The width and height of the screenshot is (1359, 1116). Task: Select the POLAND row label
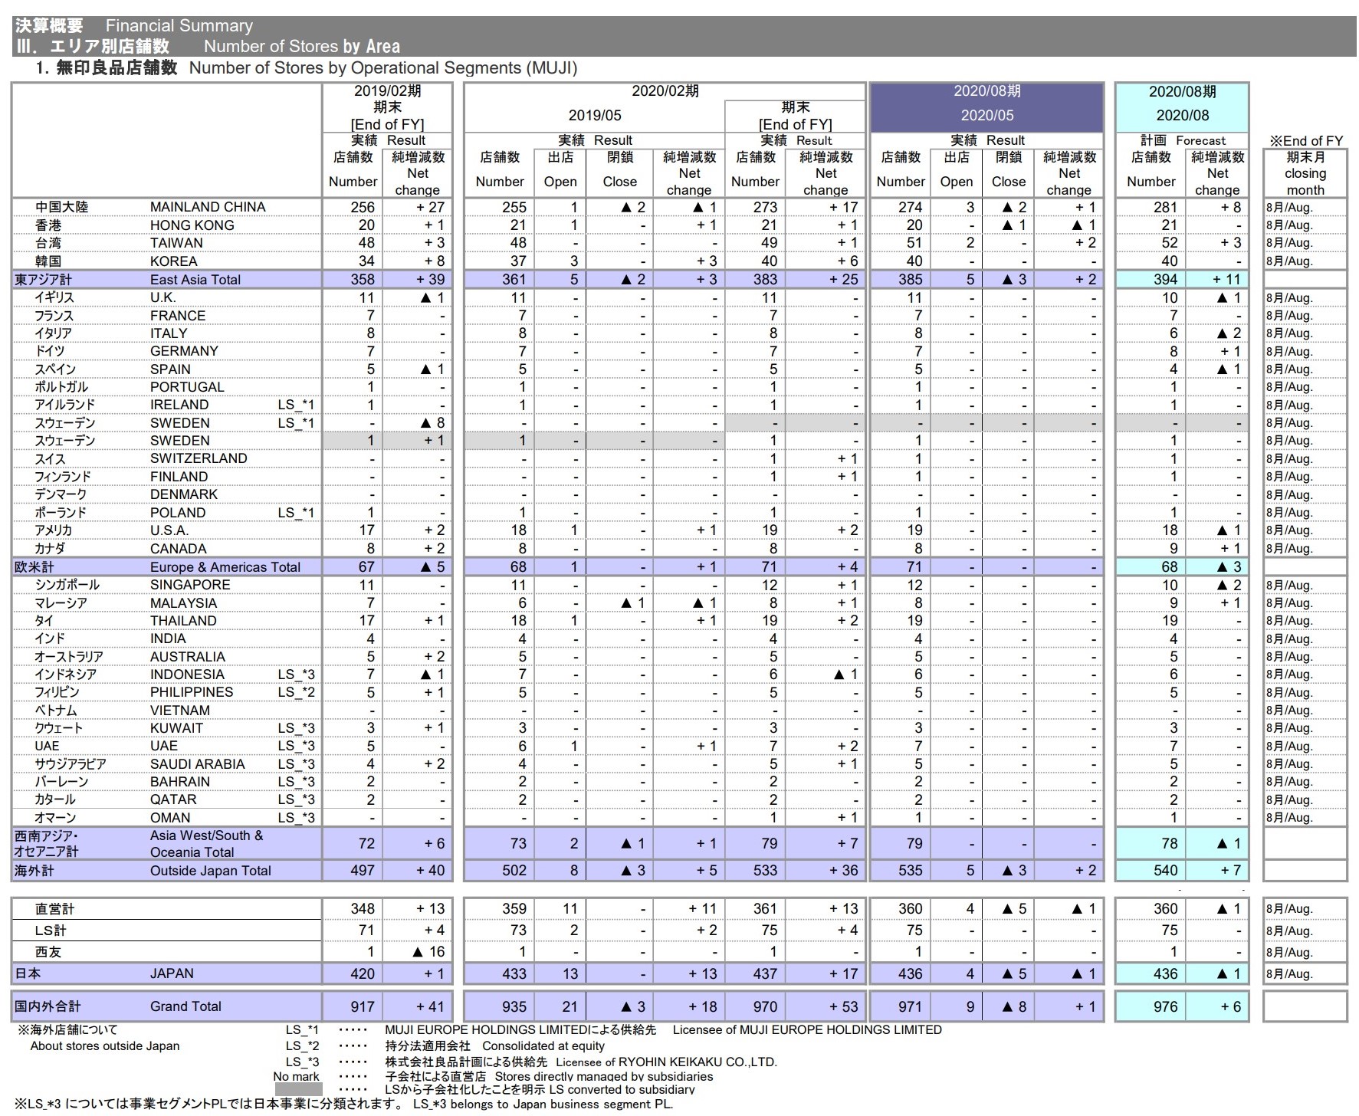[x=178, y=513]
